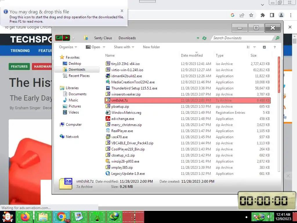Select the WindowMetrics.reg file icon
Screen dimensions: 297x223
pyautogui.click(x=108, y=112)
